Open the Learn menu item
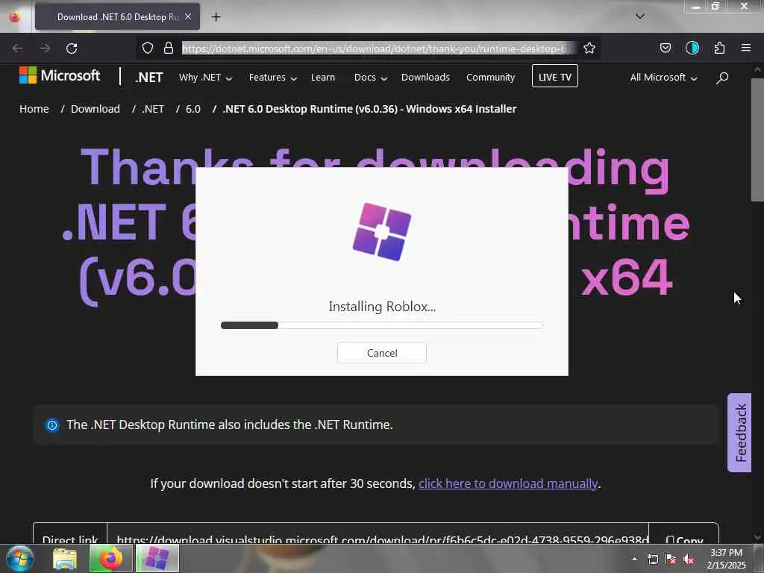The image size is (764, 573). pyautogui.click(x=322, y=78)
